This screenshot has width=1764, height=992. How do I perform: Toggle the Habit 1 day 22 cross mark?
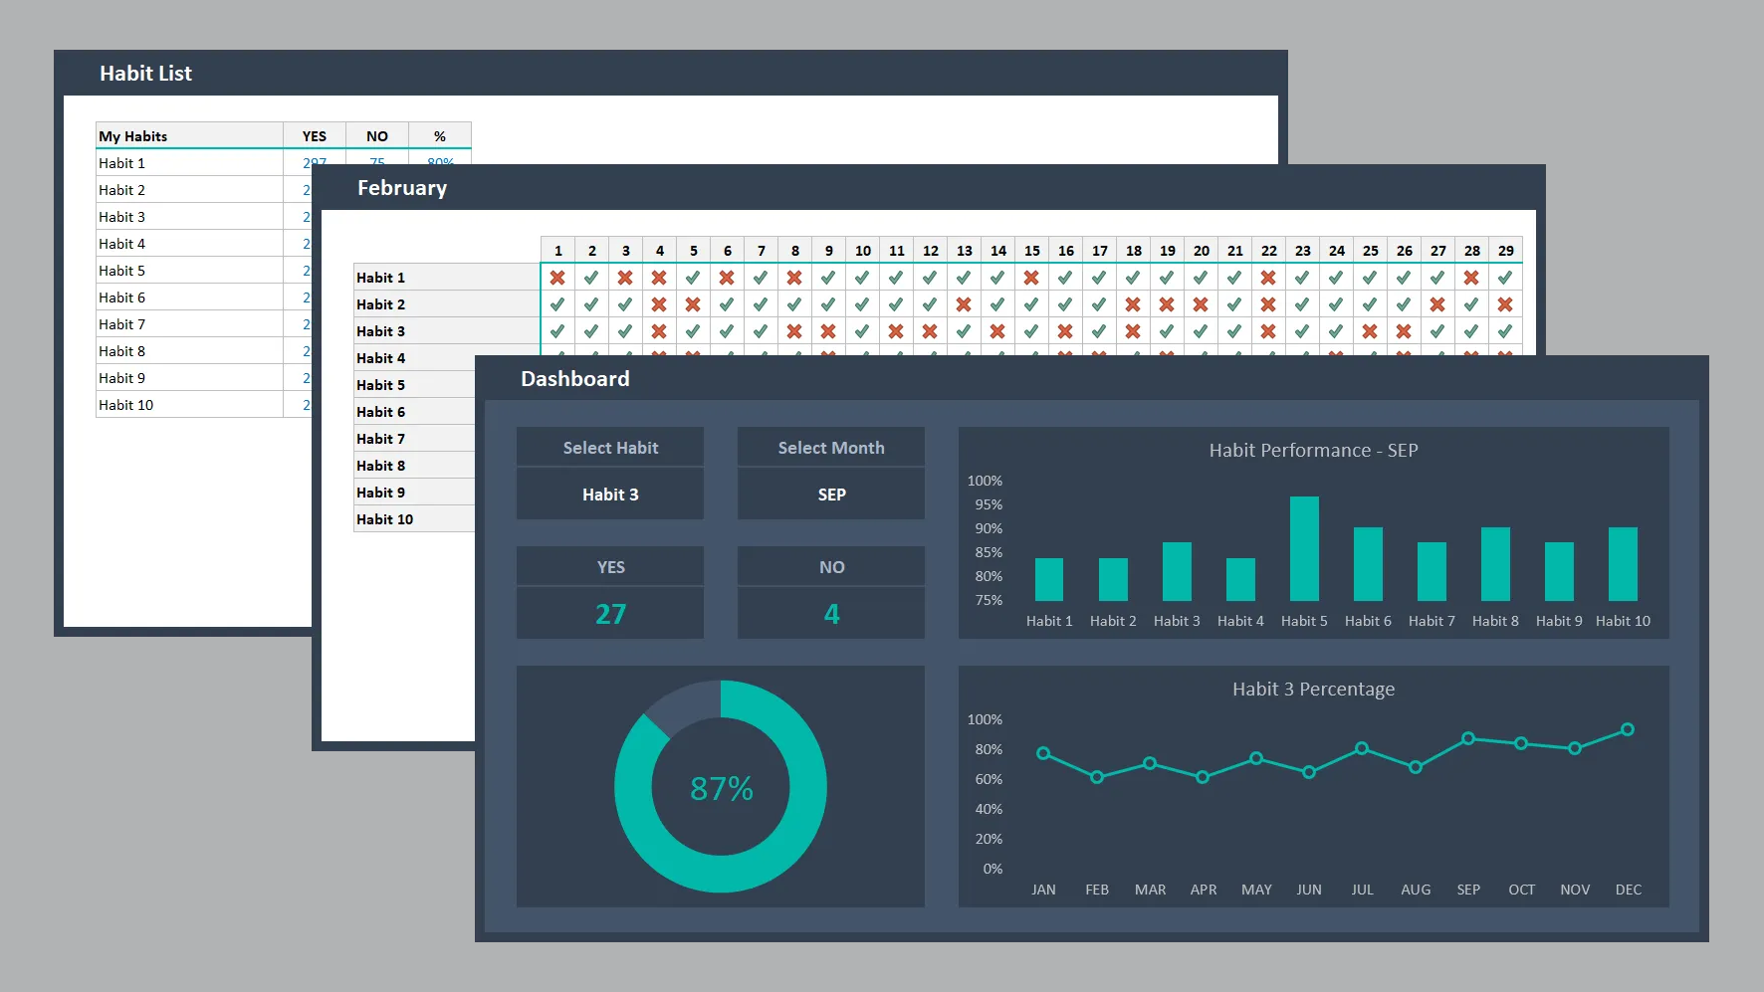coord(1268,278)
